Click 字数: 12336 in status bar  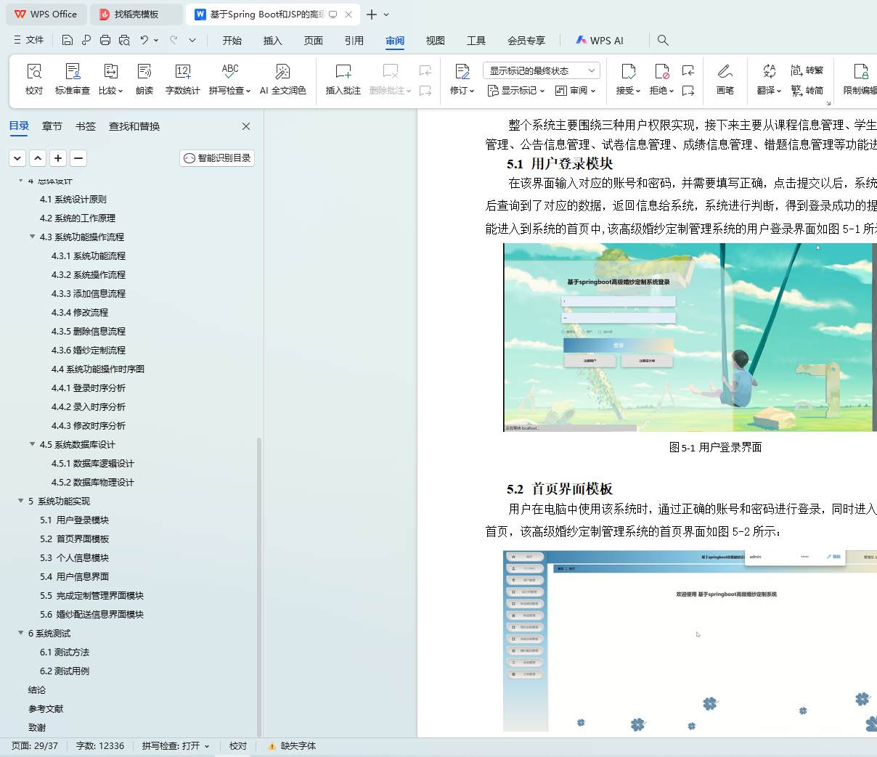(x=100, y=745)
